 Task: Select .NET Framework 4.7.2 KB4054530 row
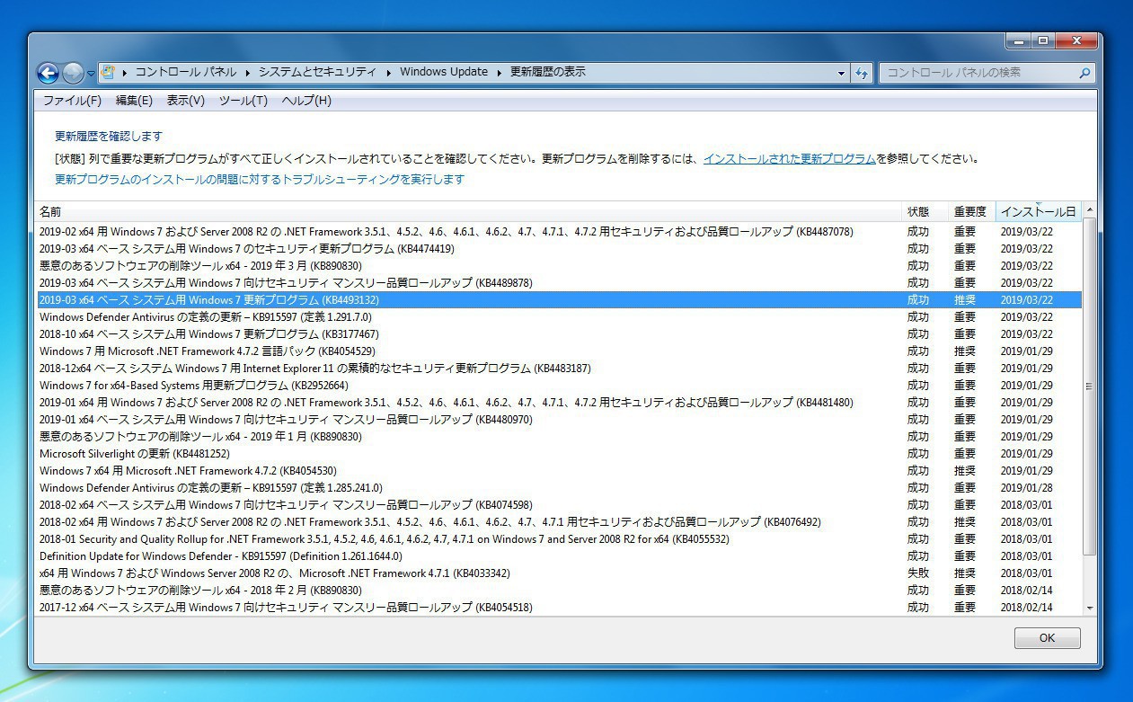[559, 471]
